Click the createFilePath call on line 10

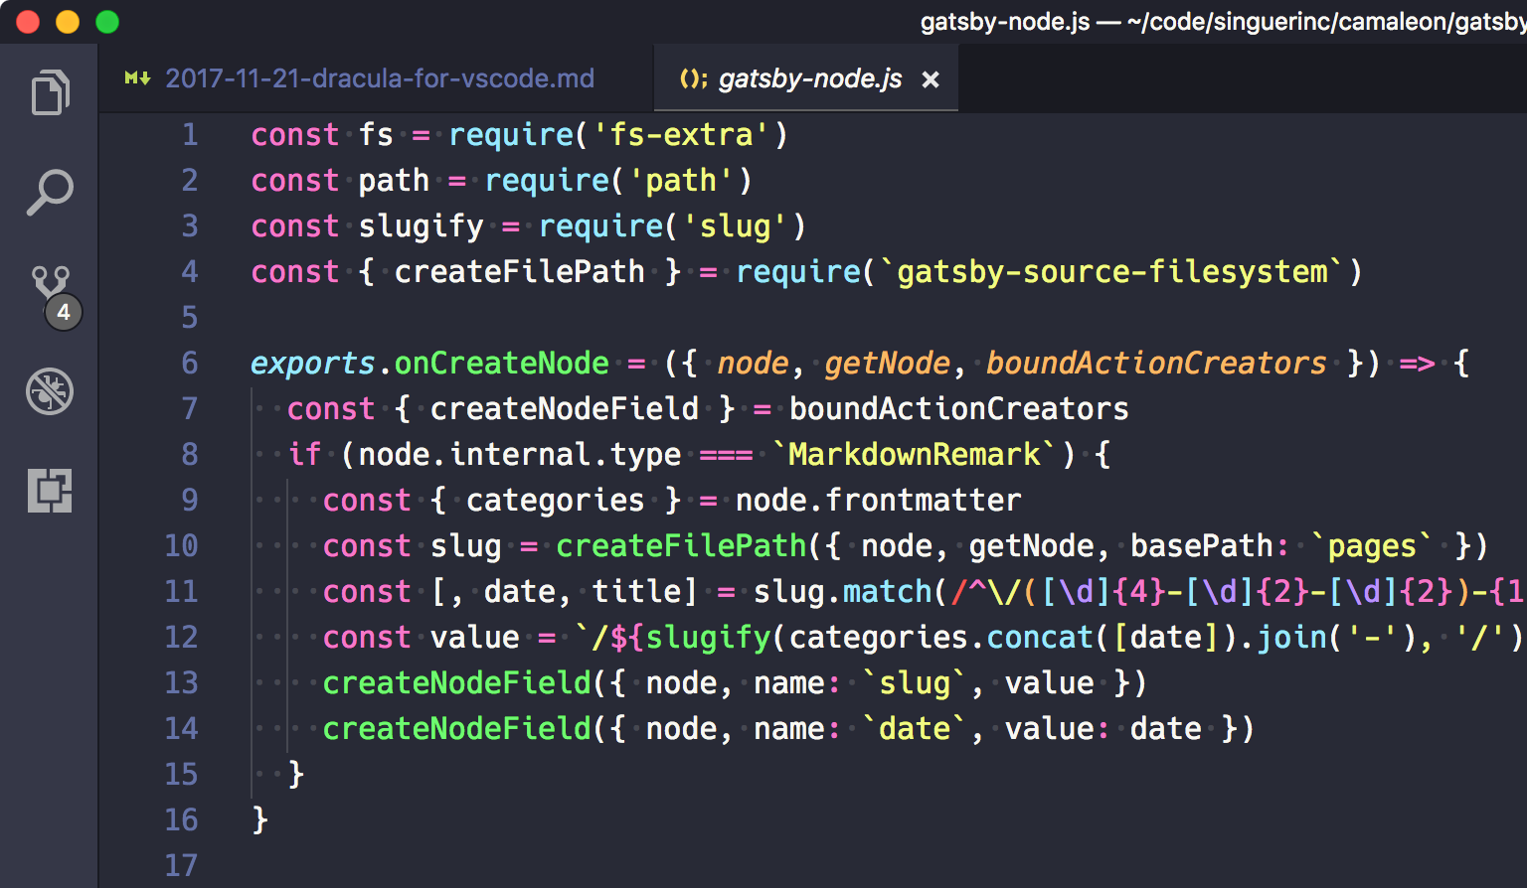coord(681,545)
